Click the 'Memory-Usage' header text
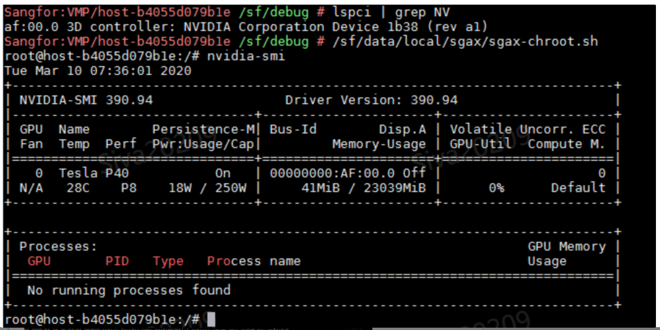This screenshot has width=660, height=330. pyautogui.click(x=379, y=144)
